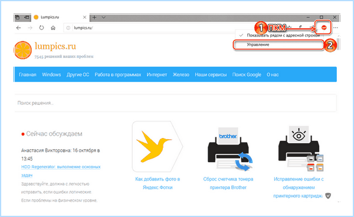The image size is (354, 217).
Task: Open 'Наши сервисы' navigation item
Action: 211,75
